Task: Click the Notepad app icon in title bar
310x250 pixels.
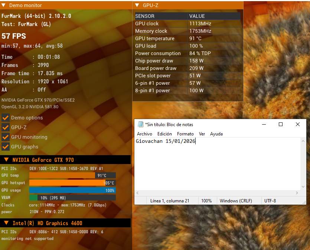Action: (140, 124)
